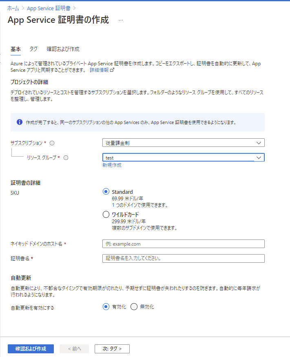
Task: Open the ellipsis menu next to the page title
Action: click(120, 20)
